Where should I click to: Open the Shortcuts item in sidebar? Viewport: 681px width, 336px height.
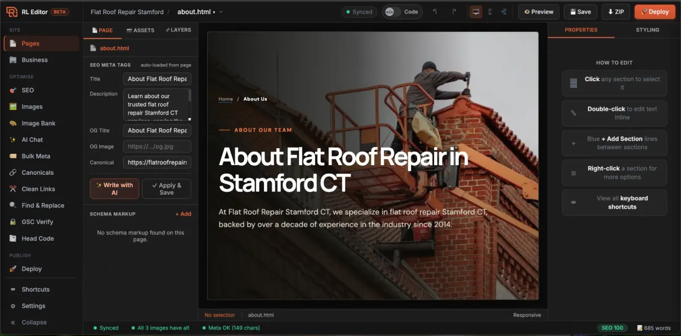pos(41,289)
